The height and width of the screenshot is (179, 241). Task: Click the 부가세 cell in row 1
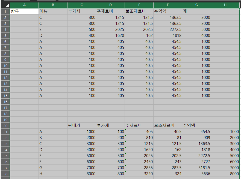(82, 11)
